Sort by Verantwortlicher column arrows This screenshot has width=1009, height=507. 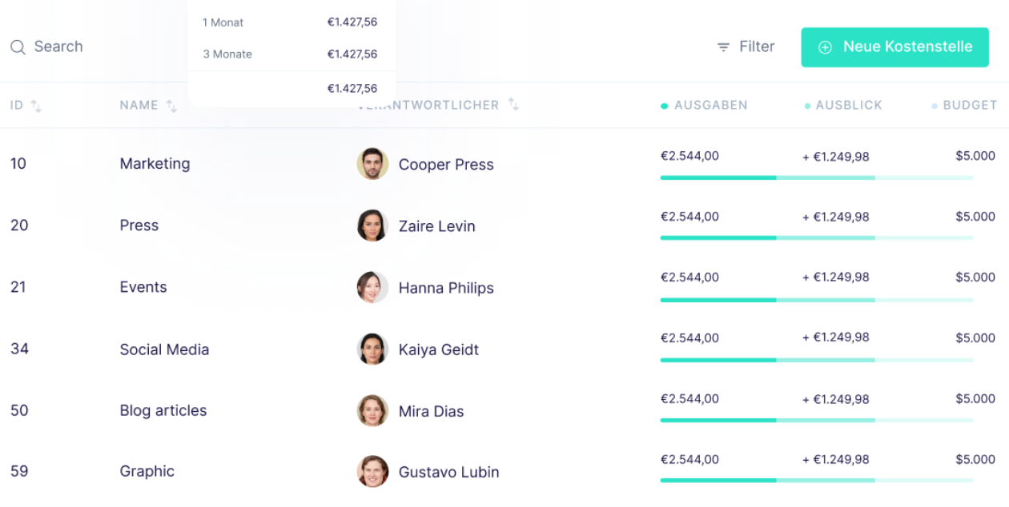coord(513,105)
